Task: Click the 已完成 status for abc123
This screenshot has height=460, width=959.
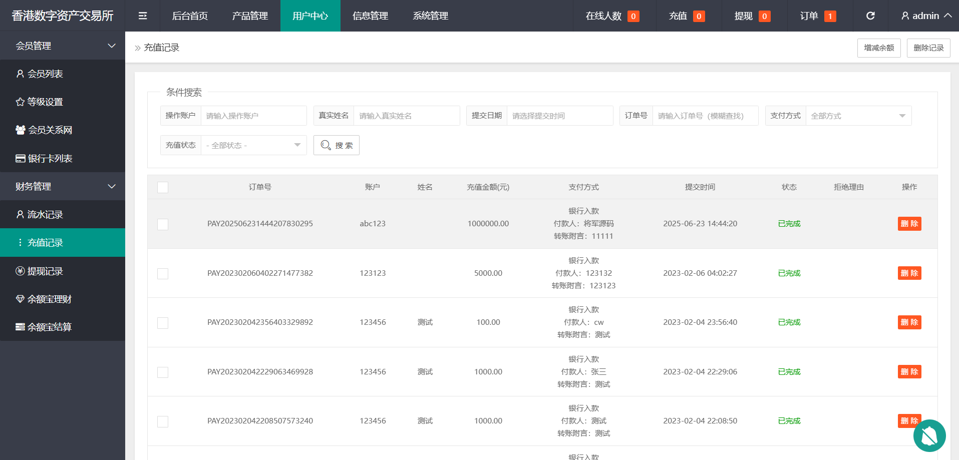Action: coord(789,224)
